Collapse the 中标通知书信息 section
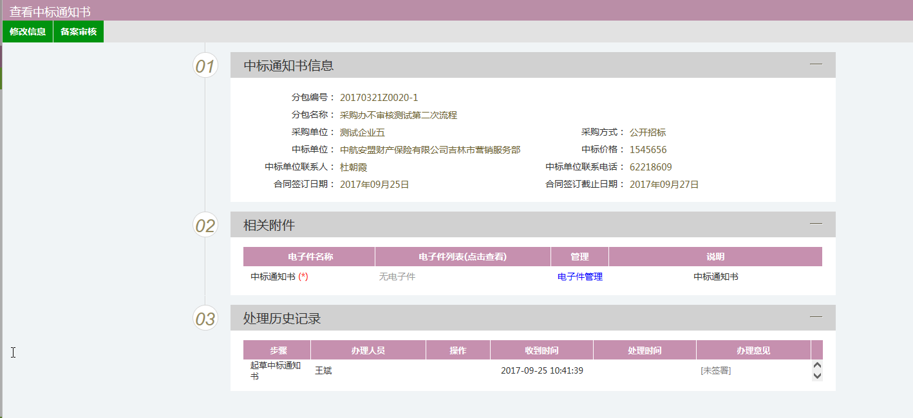 coord(816,64)
